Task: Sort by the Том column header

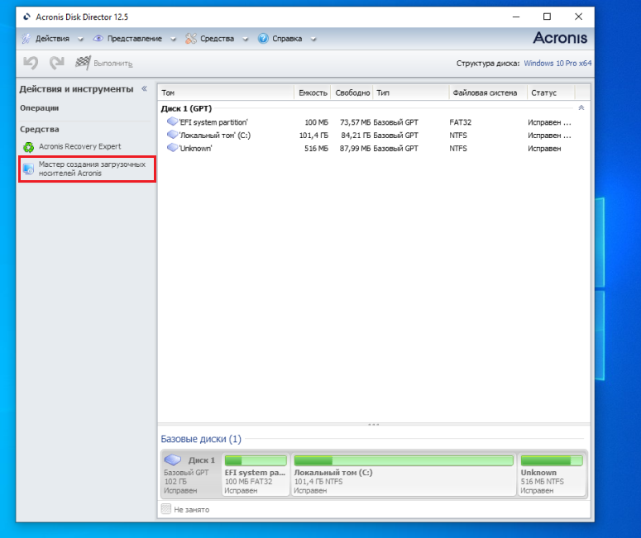Action: pyautogui.click(x=226, y=93)
